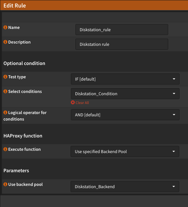Click the Logical operator for conditions label

25,116
